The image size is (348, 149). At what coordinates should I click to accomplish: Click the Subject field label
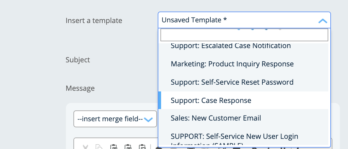[78, 60]
